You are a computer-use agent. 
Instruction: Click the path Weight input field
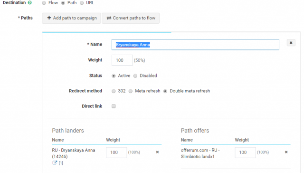click(122, 60)
